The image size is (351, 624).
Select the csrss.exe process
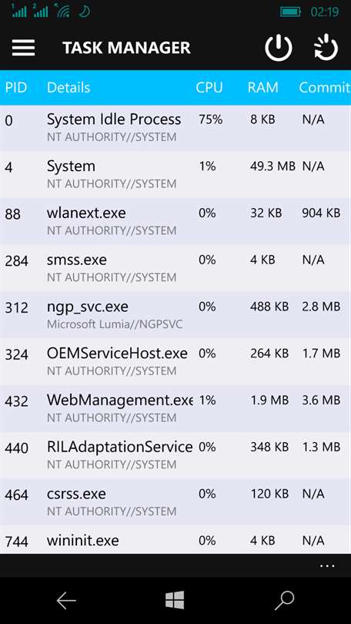[175, 502]
